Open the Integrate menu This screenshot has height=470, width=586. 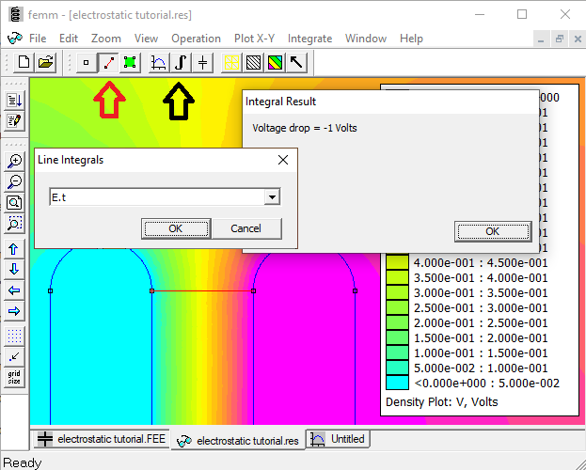pyautogui.click(x=309, y=39)
